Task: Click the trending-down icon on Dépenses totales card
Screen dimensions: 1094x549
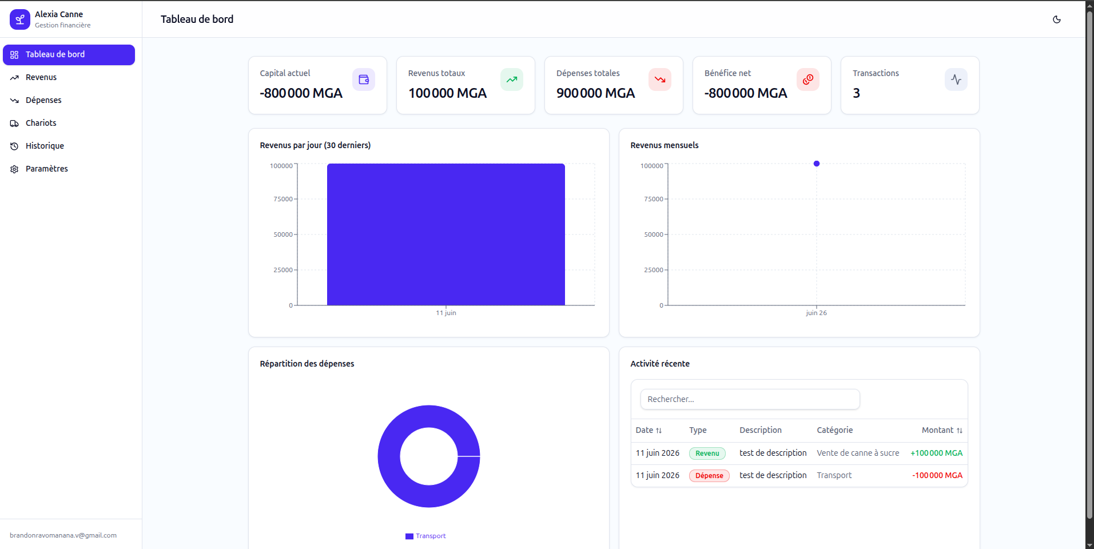Action: (660, 79)
